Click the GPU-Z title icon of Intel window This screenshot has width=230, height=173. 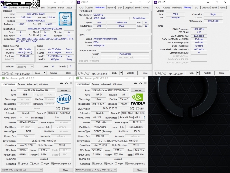(3, 78)
